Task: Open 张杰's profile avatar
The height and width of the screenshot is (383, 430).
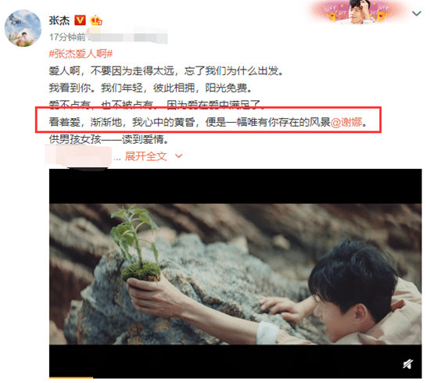Action: point(23,28)
